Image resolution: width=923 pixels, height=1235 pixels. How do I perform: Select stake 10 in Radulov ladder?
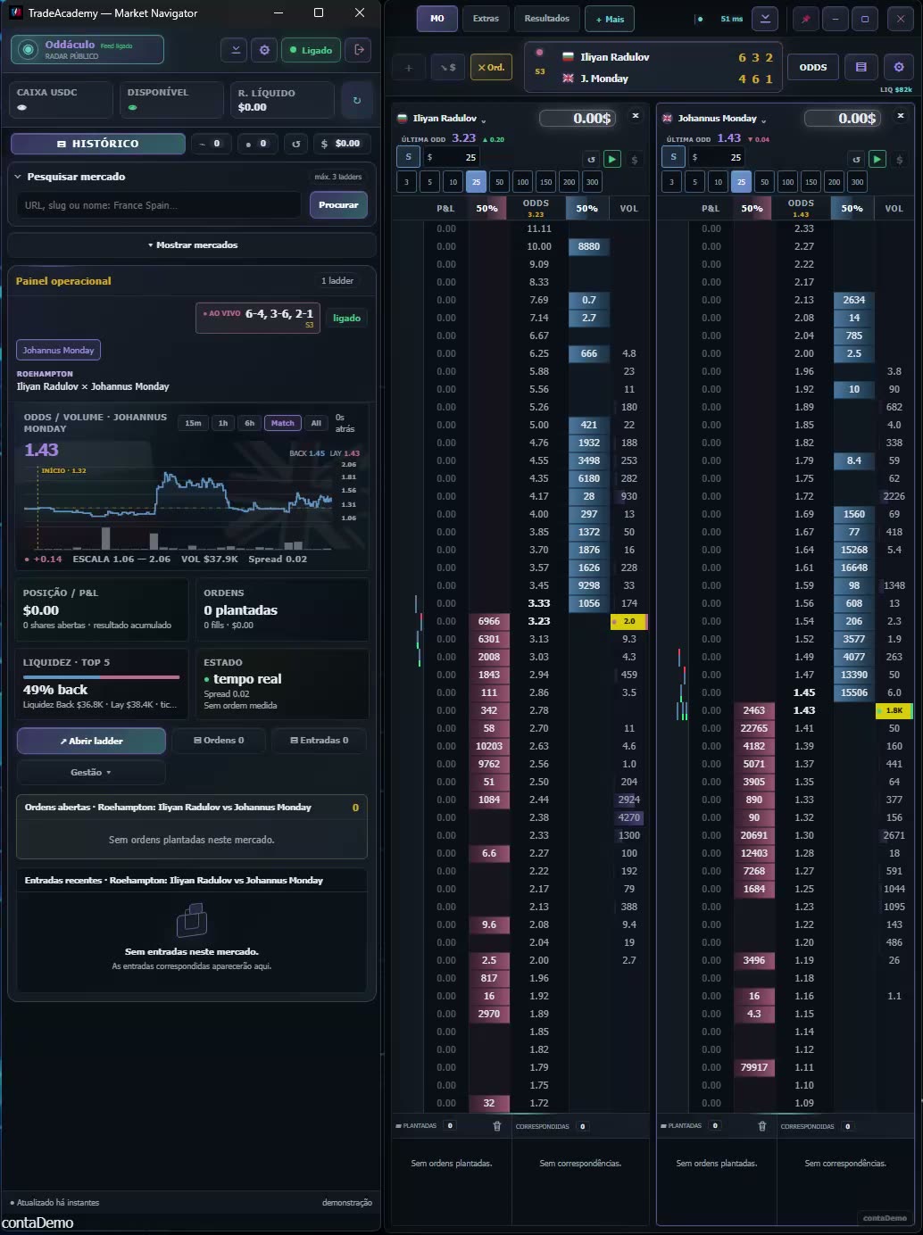tap(453, 182)
